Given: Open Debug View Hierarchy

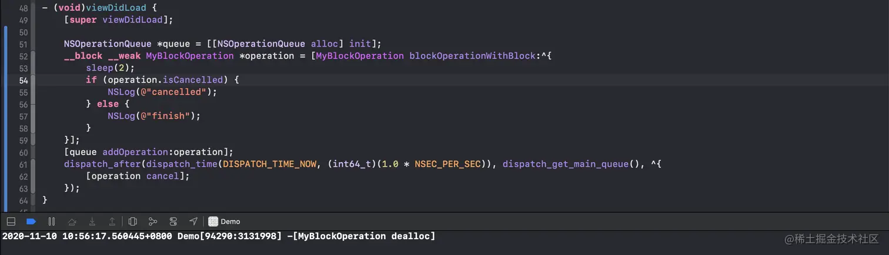Looking at the screenshot, I should coord(133,222).
